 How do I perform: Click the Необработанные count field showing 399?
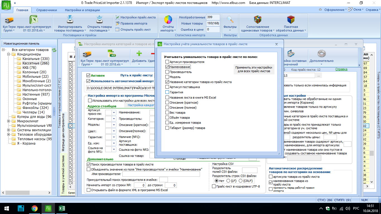pos(213,17)
